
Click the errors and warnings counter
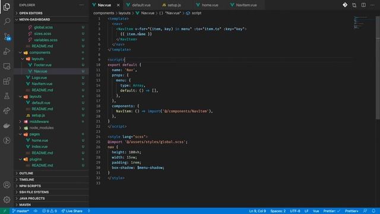click(49, 211)
